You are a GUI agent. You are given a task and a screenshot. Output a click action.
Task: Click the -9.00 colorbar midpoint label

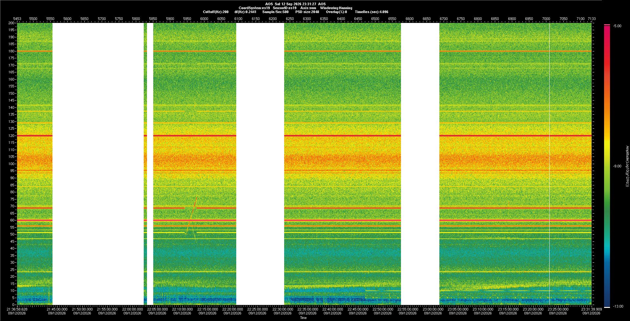(x=617, y=166)
